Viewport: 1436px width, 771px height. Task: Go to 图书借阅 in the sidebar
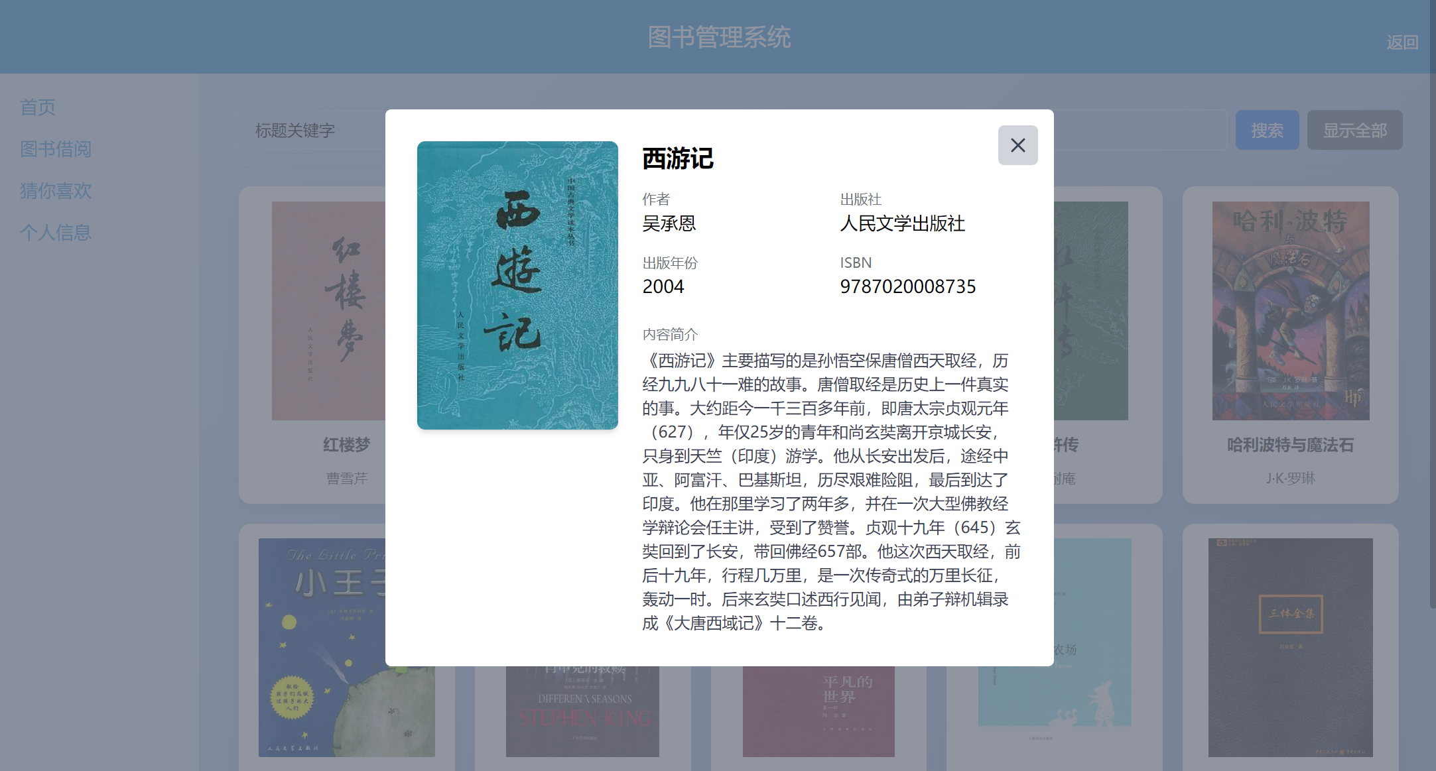click(x=56, y=149)
